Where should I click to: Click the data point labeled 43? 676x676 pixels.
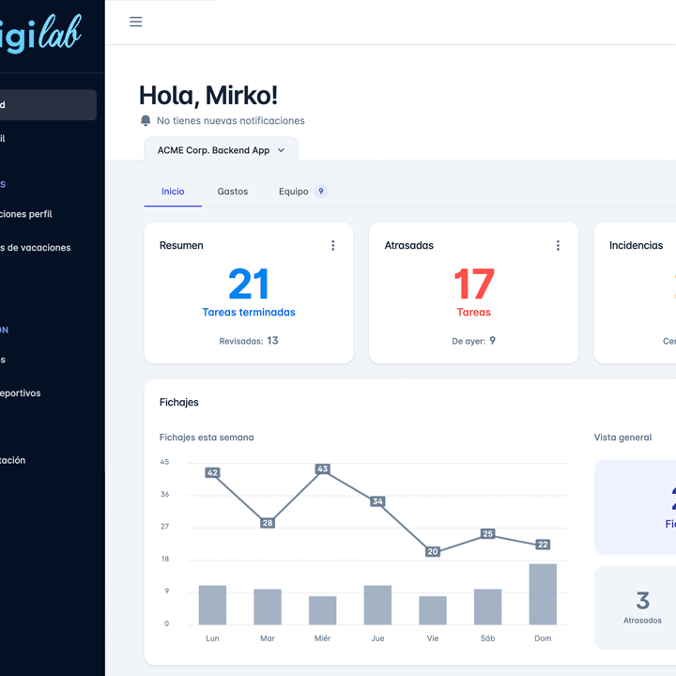[x=323, y=469]
